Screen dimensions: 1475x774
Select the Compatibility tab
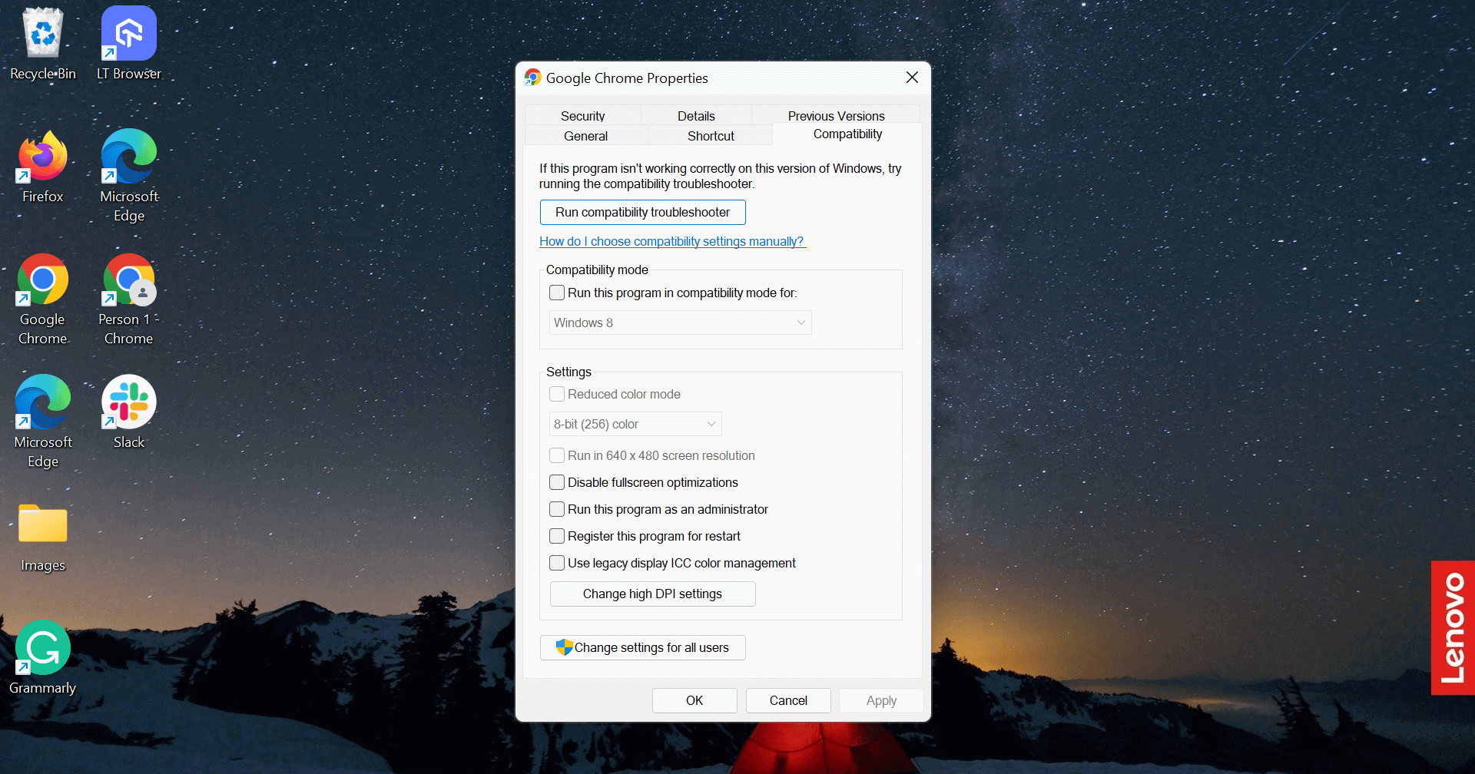tap(847, 134)
